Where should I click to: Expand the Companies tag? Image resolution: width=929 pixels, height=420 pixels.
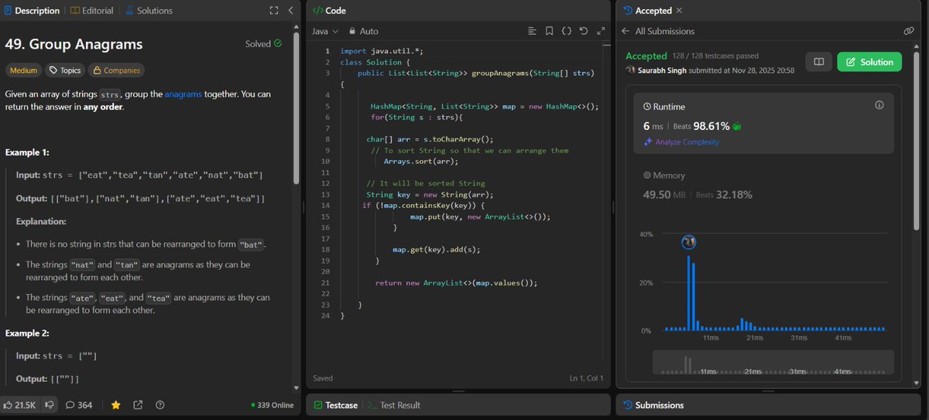(117, 70)
